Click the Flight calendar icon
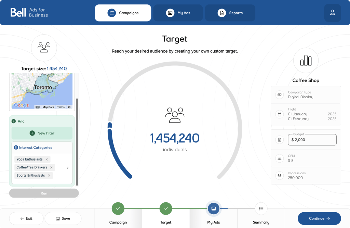The width and height of the screenshot is (350, 228). (280, 114)
